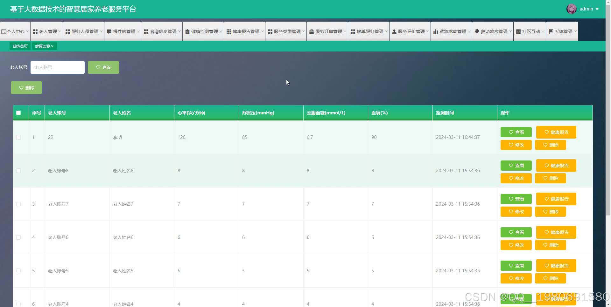The image size is (611, 307).
Task: Click the page vertical scrollbar
Action: [x=608, y=110]
